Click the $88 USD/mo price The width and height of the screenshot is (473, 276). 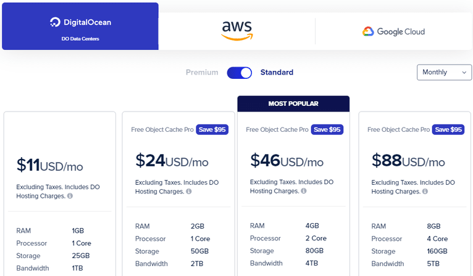pos(408,161)
